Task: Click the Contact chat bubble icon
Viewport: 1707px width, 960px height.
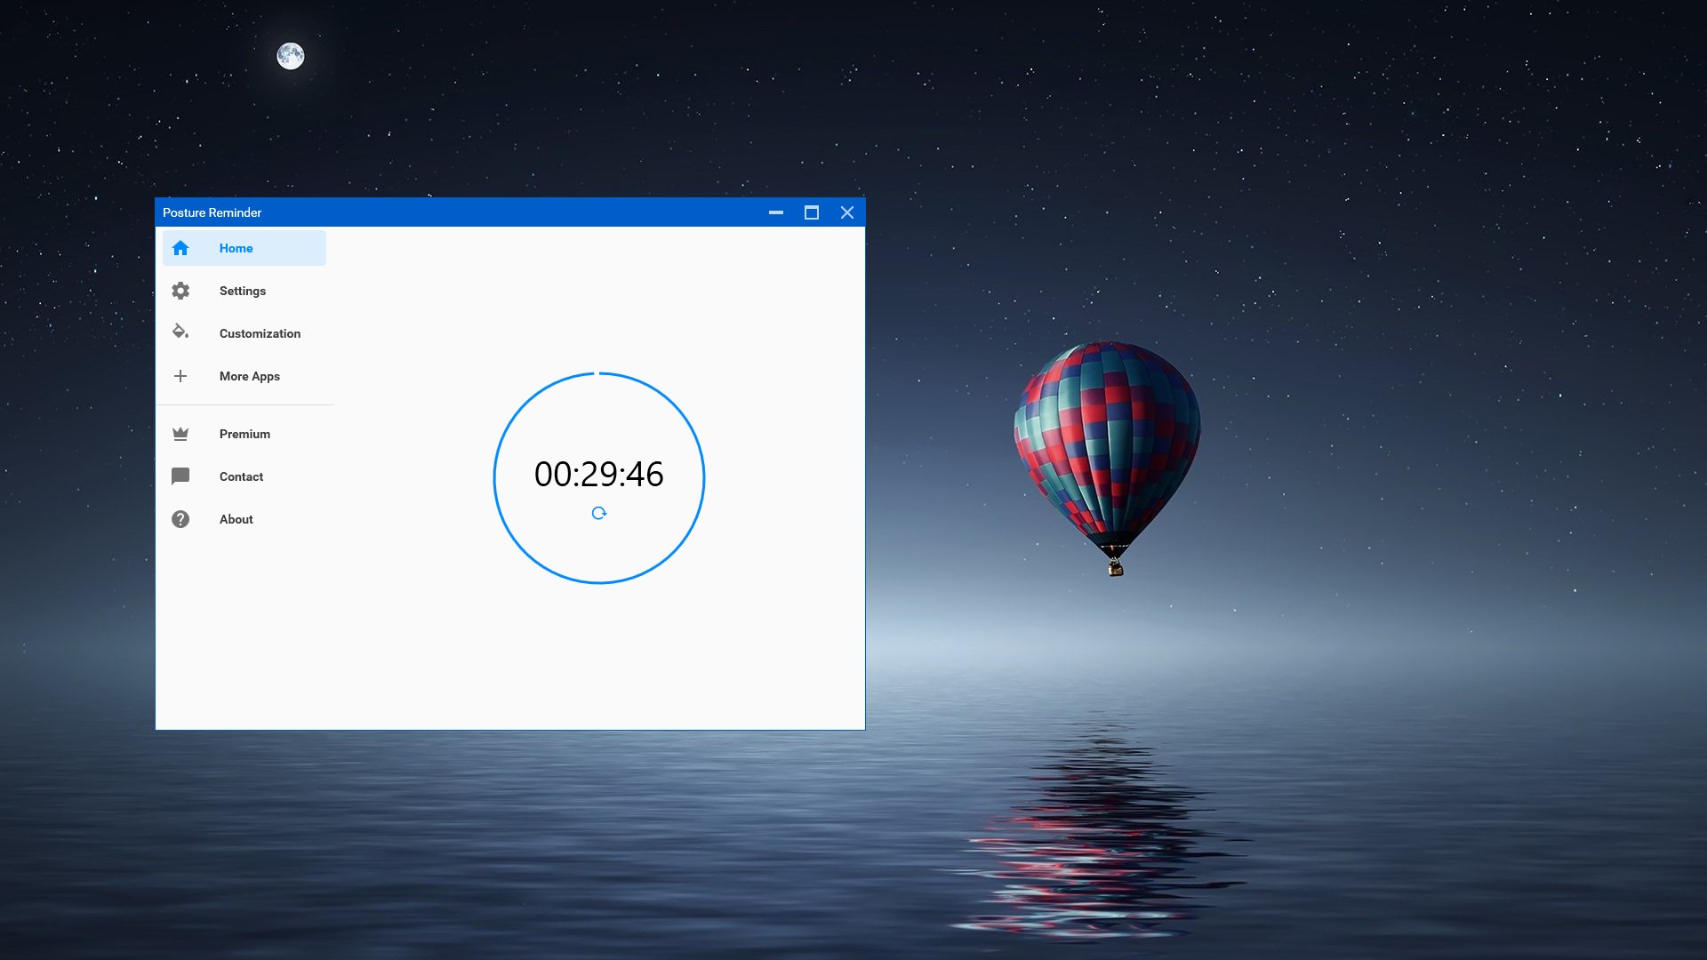Action: point(180,476)
